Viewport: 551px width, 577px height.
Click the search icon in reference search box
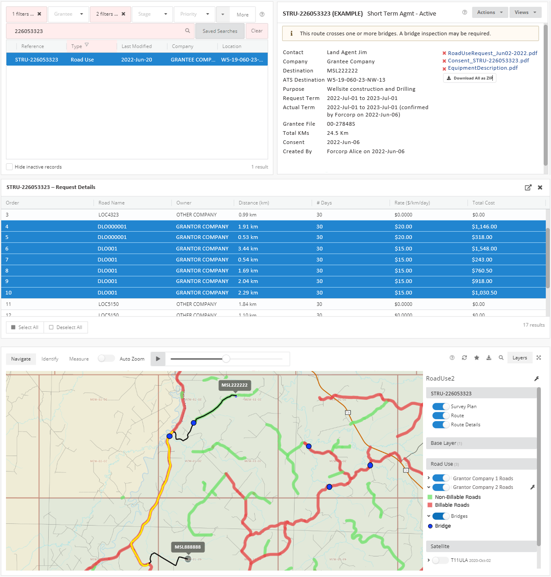click(188, 31)
